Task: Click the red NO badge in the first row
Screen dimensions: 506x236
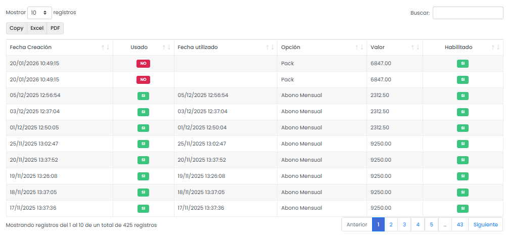Action: pos(143,64)
